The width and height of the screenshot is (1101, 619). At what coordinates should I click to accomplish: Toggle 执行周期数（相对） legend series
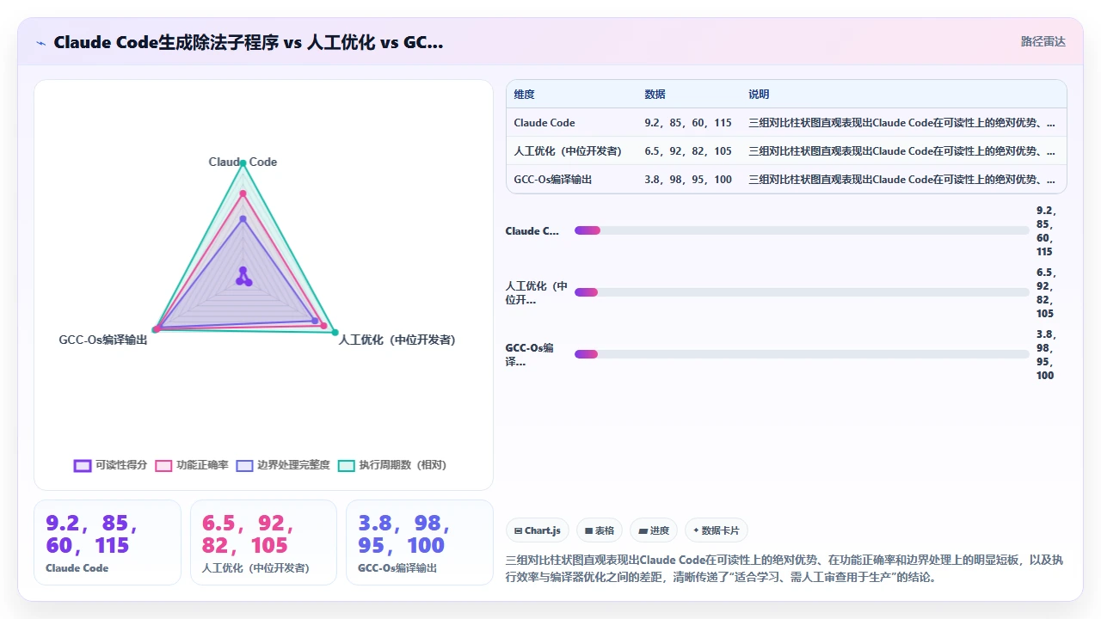tap(391, 465)
